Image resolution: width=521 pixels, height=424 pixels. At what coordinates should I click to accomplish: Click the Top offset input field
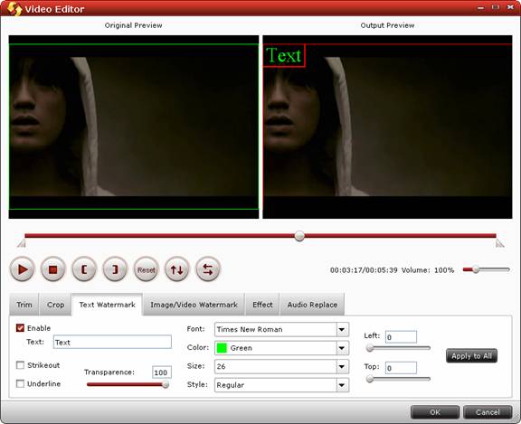(401, 368)
